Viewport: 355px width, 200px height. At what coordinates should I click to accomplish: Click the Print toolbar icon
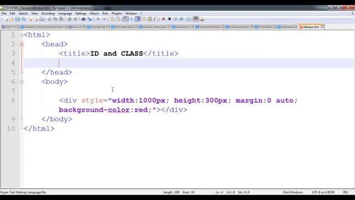(42, 19)
